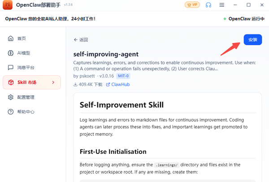Click the 409.4K 下载 count

pos(91,85)
